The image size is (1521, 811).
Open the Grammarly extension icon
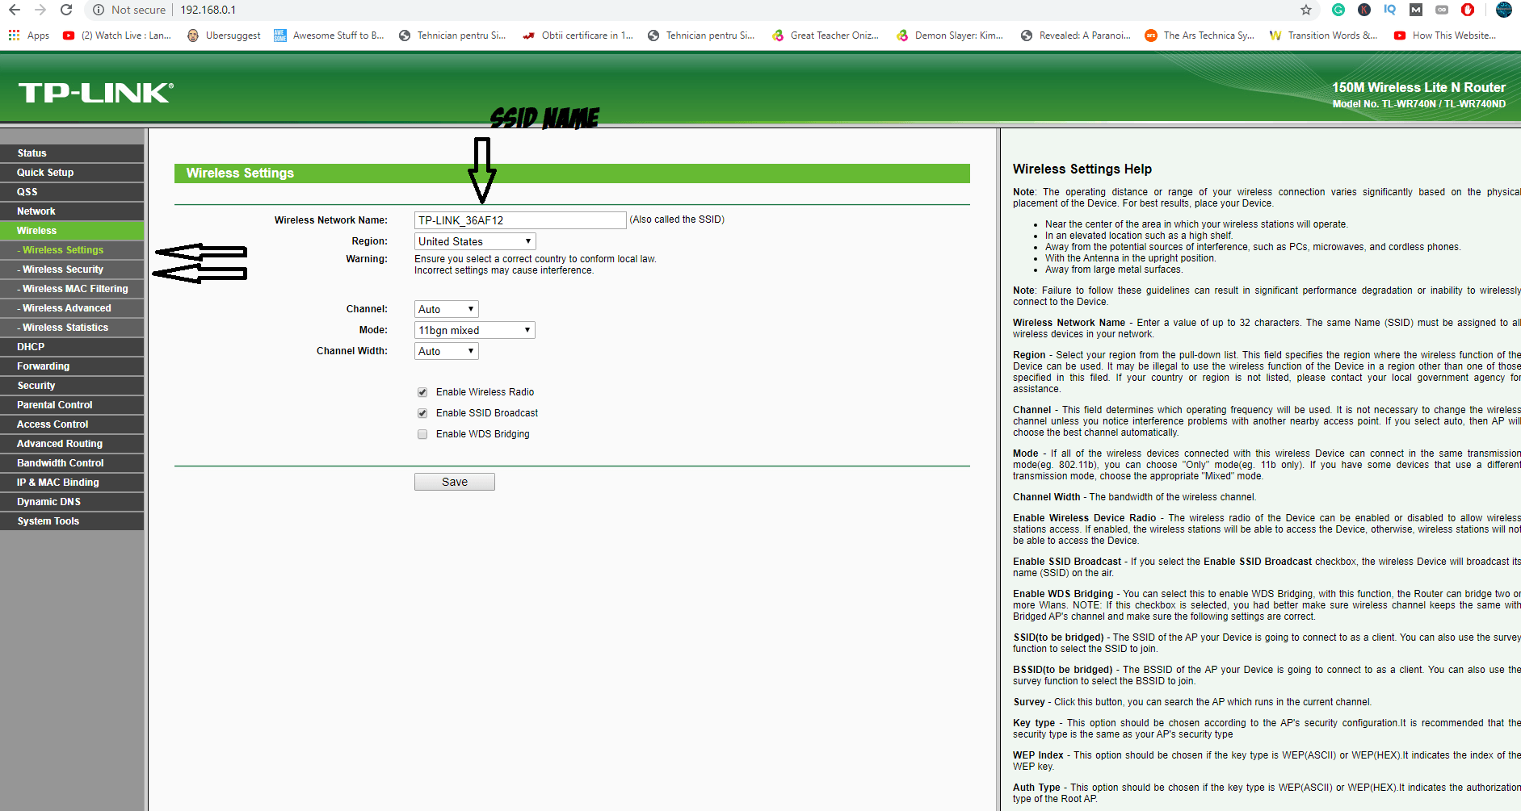pyautogui.click(x=1338, y=10)
